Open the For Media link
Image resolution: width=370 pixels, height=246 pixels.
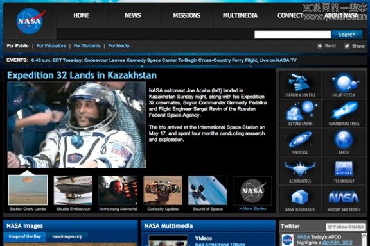(119, 45)
